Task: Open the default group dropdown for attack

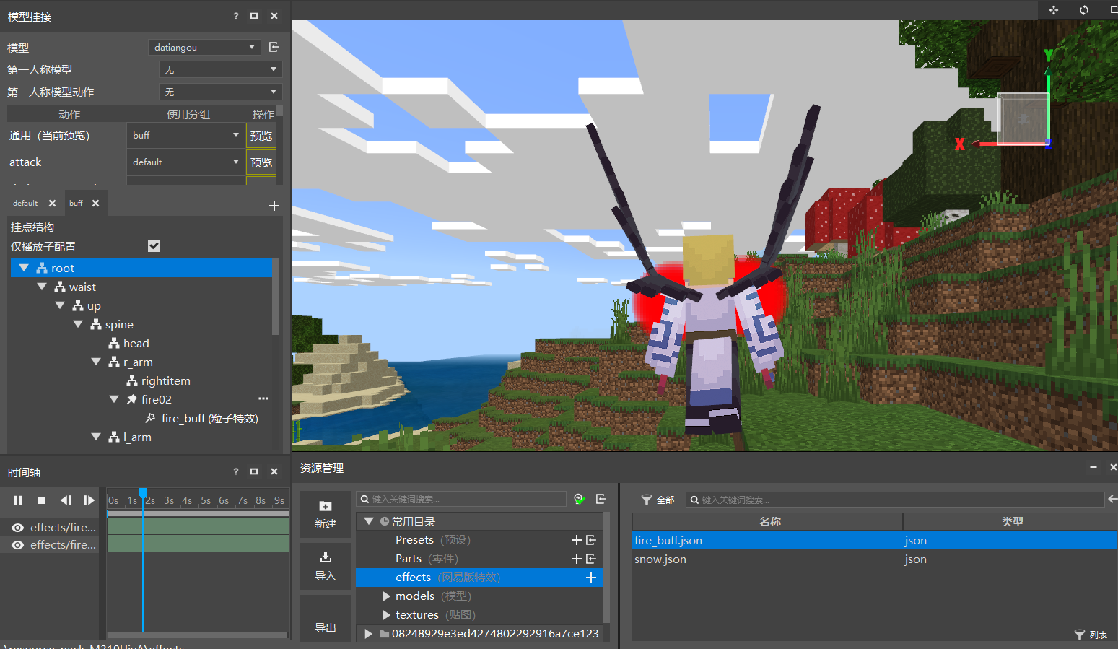Action: coord(185,162)
